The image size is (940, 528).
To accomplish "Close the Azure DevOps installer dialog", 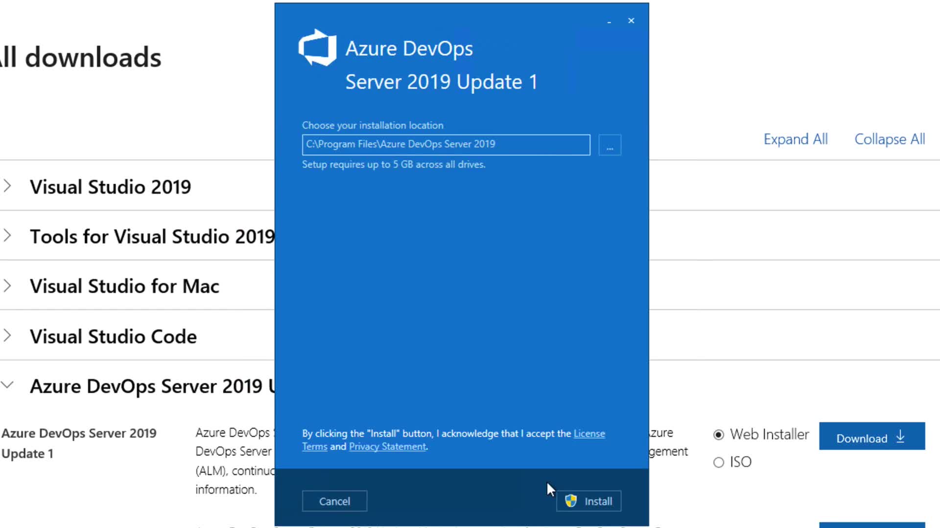I will pyautogui.click(x=631, y=21).
